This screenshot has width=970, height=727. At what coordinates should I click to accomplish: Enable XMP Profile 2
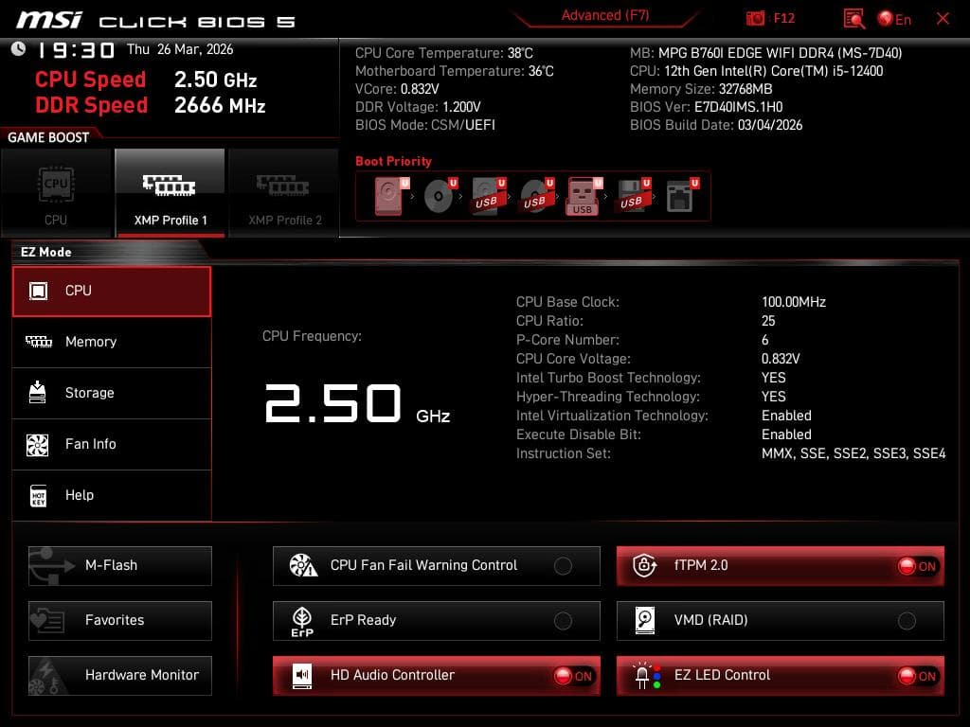click(284, 193)
